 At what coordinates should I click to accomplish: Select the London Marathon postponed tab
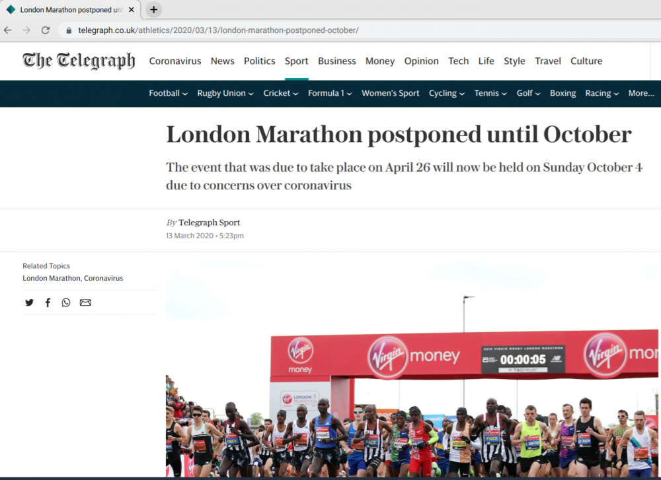click(71, 10)
